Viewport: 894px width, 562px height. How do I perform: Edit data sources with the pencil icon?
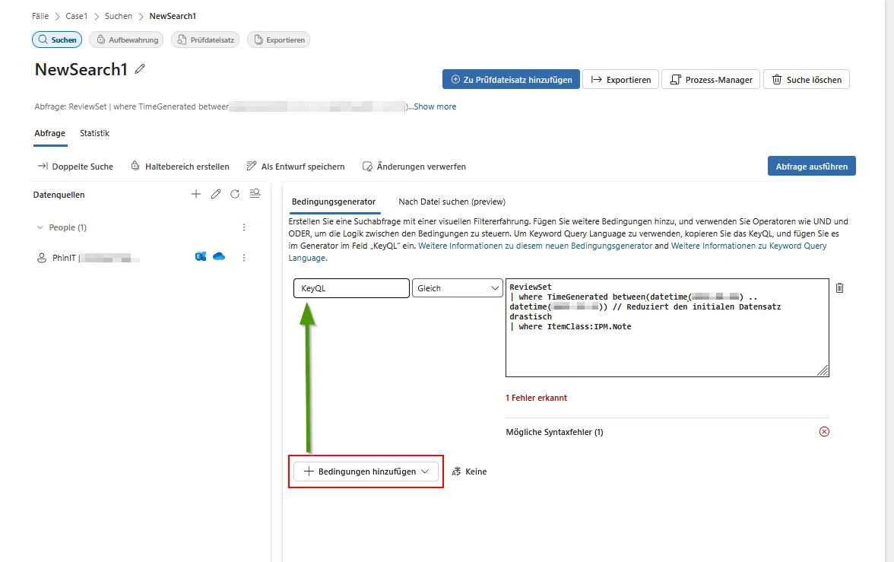[216, 195]
